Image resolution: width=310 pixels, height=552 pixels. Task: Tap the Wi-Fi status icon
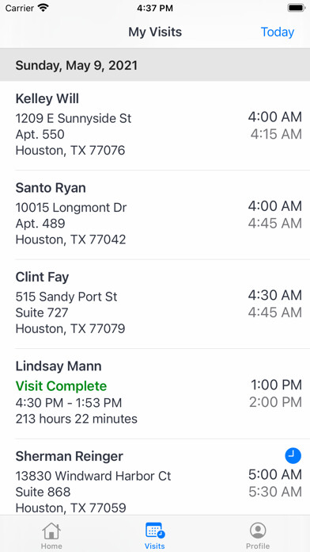pyautogui.click(x=43, y=8)
